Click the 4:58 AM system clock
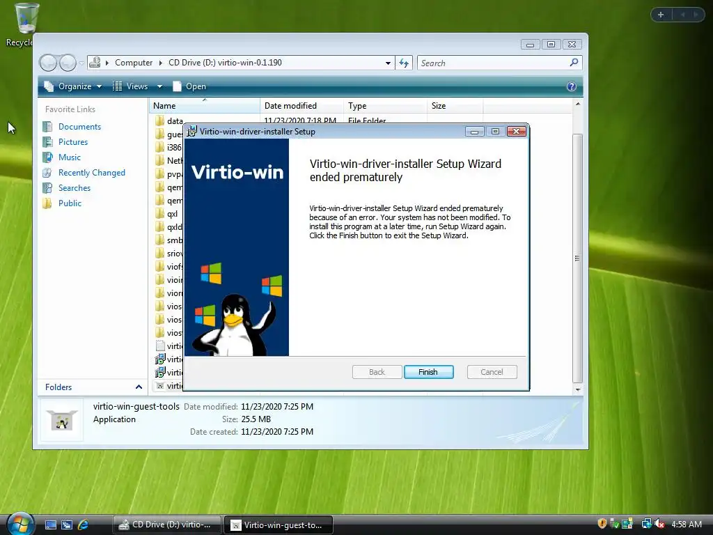 686,524
